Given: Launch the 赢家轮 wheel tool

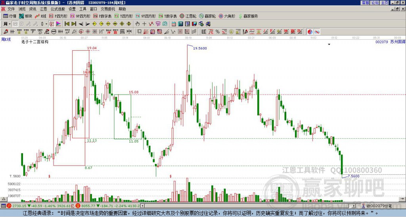Looking at the screenshot, I should tap(207, 16).
